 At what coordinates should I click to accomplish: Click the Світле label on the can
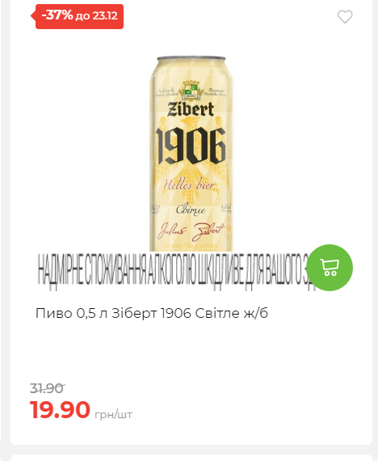click(191, 209)
